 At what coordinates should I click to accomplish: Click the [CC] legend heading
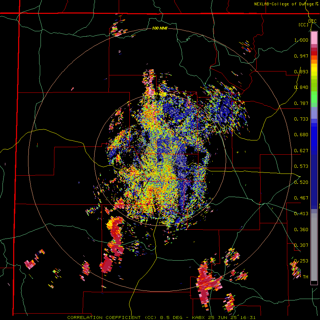click(x=304, y=25)
